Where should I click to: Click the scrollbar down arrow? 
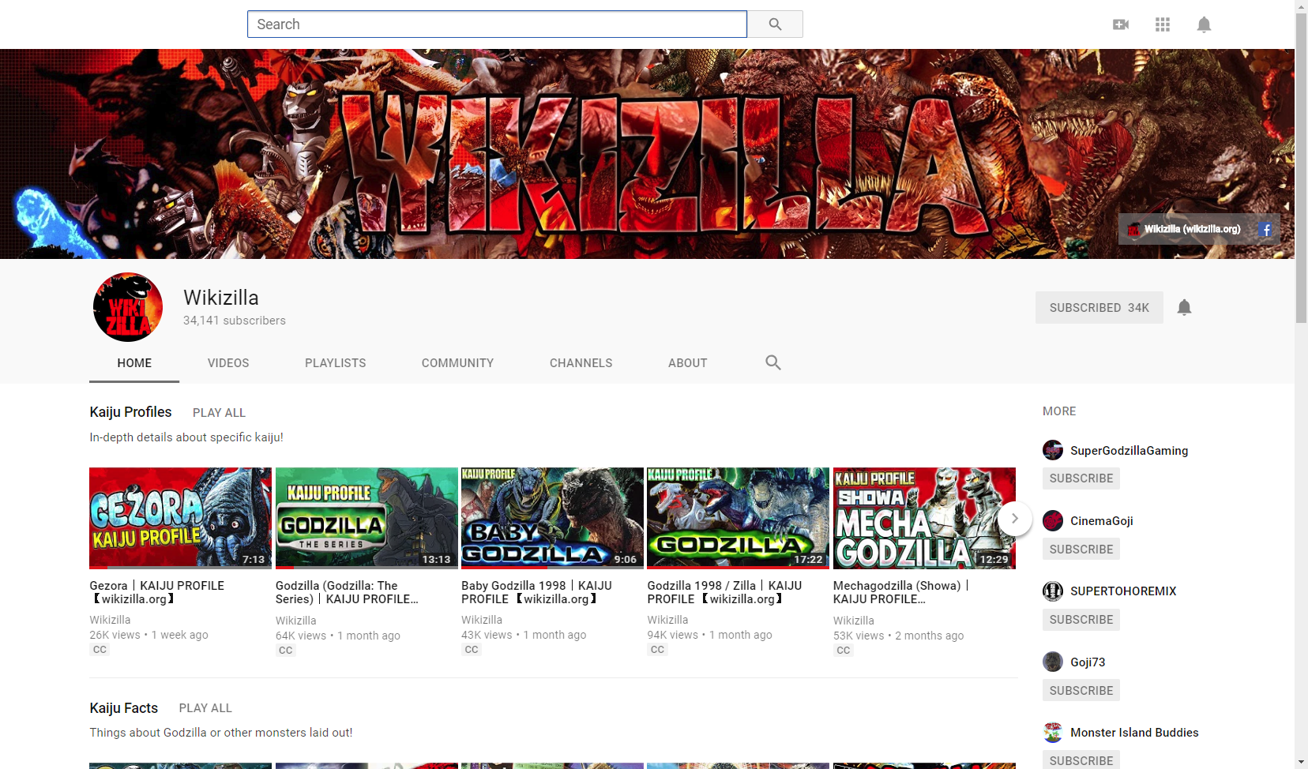tap(1301, 763)
